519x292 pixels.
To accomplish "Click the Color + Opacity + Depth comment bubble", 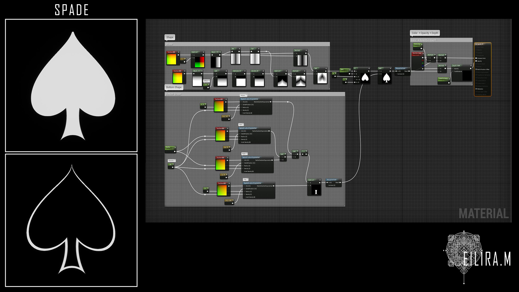I will (x=425, y=33).
